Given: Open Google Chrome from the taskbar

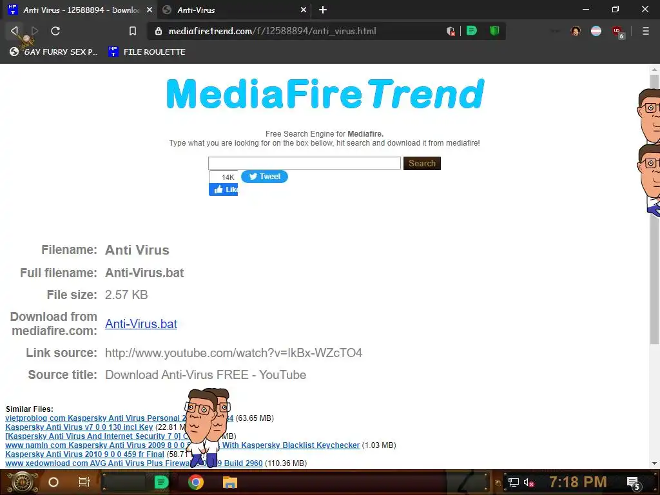Looking at the screenshot, I should click(196, 482).
